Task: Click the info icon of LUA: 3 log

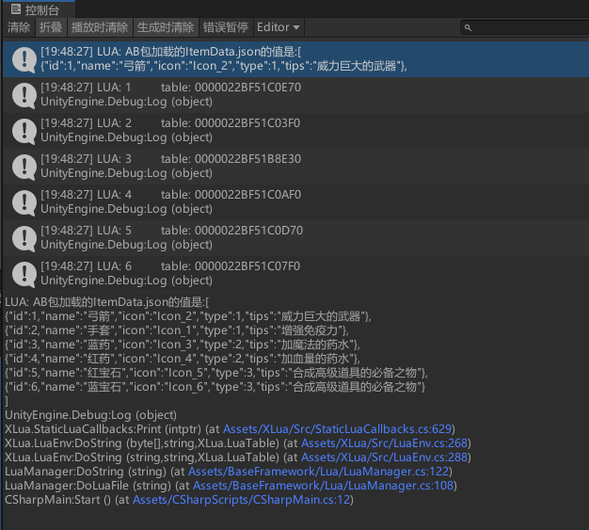Action: 23,166
